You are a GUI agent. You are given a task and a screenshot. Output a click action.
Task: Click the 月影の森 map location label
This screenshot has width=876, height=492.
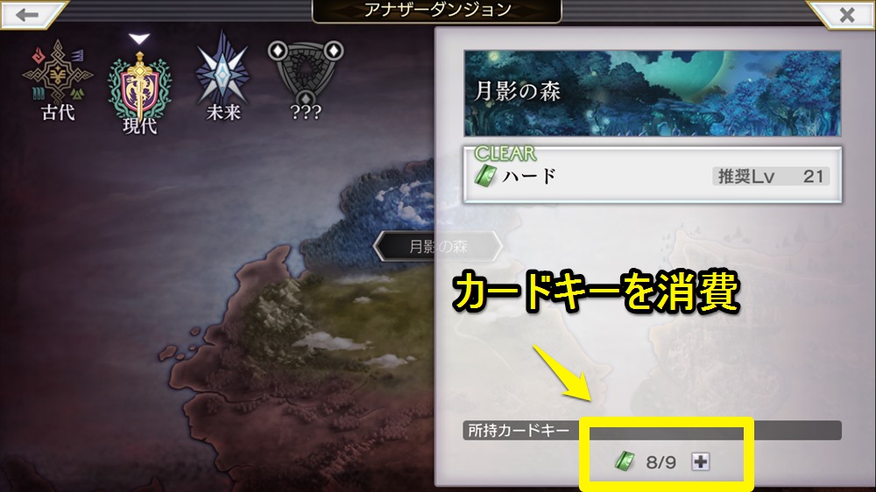438,246
